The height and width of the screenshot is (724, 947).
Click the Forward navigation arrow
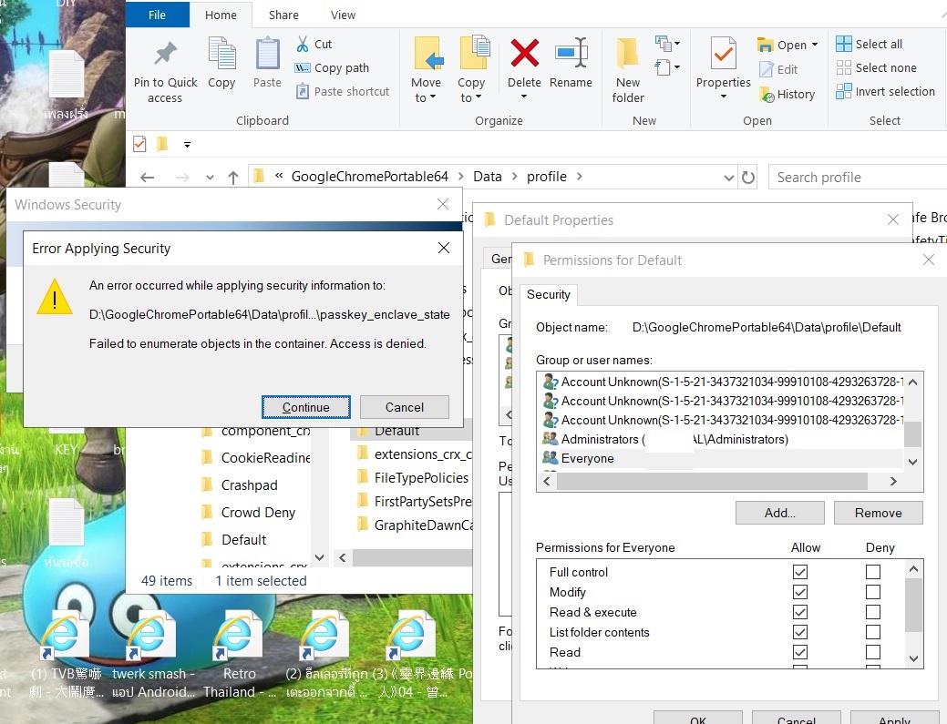click(x=181, y=178)
